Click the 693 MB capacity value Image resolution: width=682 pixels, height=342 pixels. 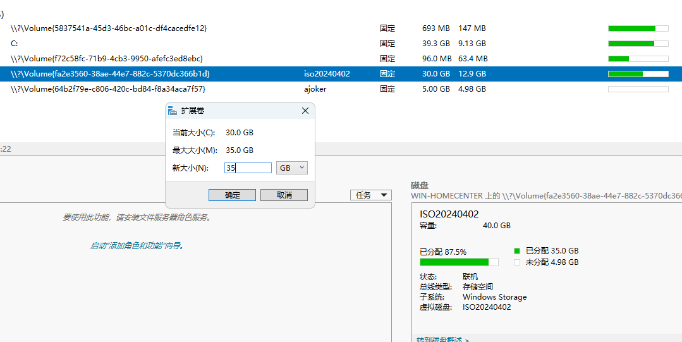click(436, 28)
